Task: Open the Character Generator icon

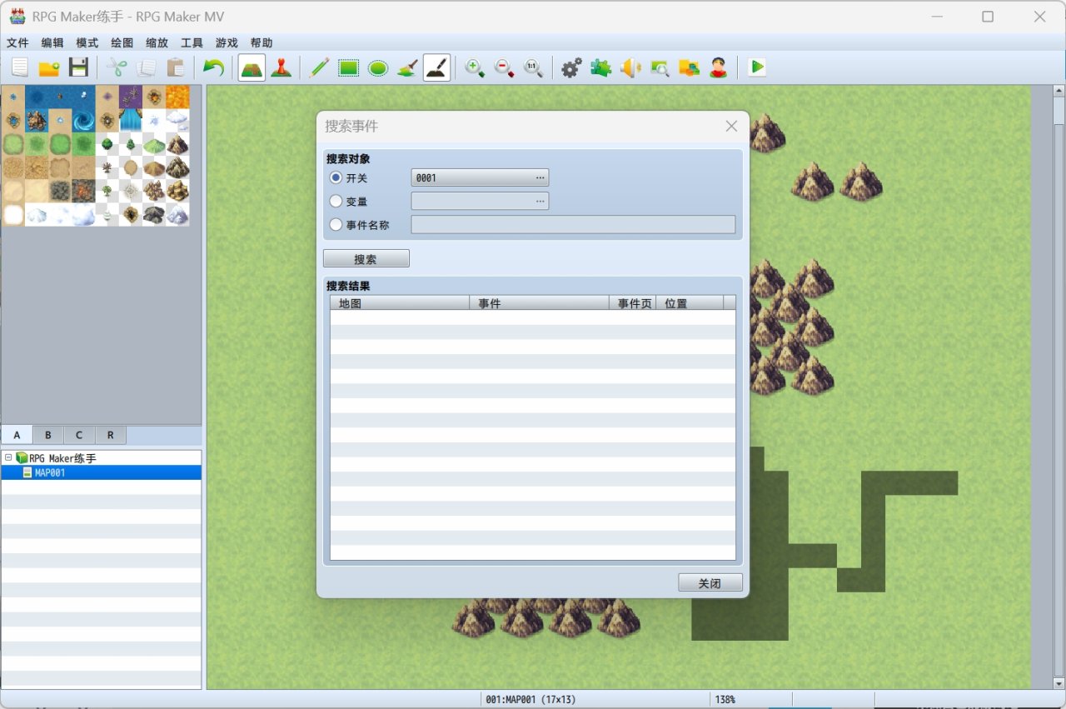Action: coord(719,68)
